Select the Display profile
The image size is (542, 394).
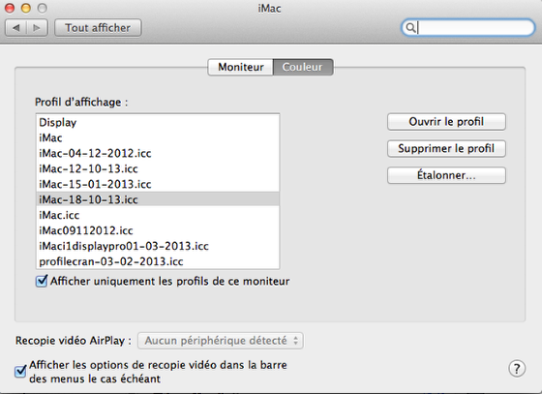[158, 122]
